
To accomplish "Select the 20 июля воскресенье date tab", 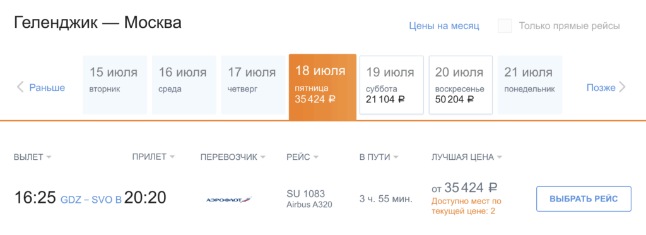I will tap(461, 85).
